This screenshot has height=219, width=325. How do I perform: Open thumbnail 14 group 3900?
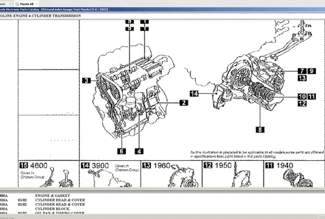[x=110, y=174]
